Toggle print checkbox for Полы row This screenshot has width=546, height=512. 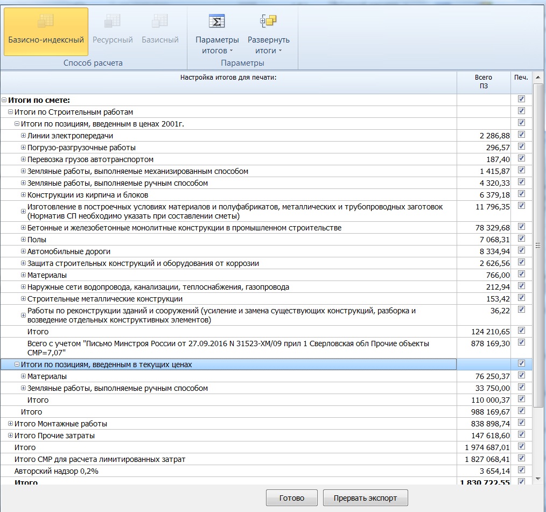tap(521, 239)
